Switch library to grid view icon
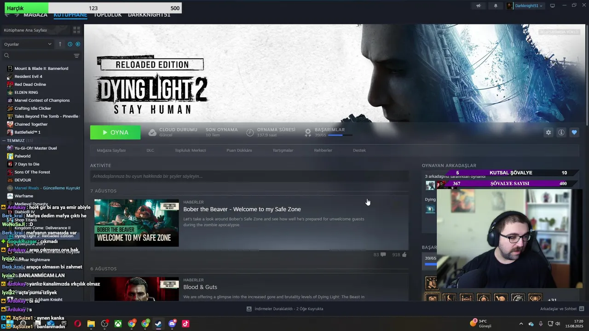Screen dimensions: 589x331 tap(76, 30)
